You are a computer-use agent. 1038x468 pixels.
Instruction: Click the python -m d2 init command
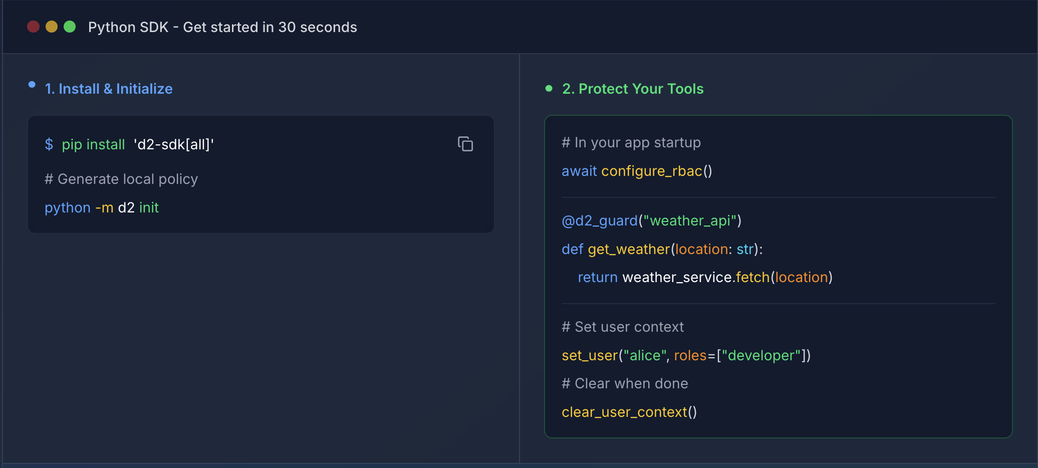(102, 207)
